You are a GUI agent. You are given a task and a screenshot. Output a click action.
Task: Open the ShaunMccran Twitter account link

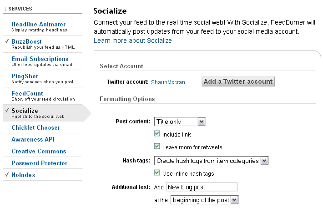(168, 82)
